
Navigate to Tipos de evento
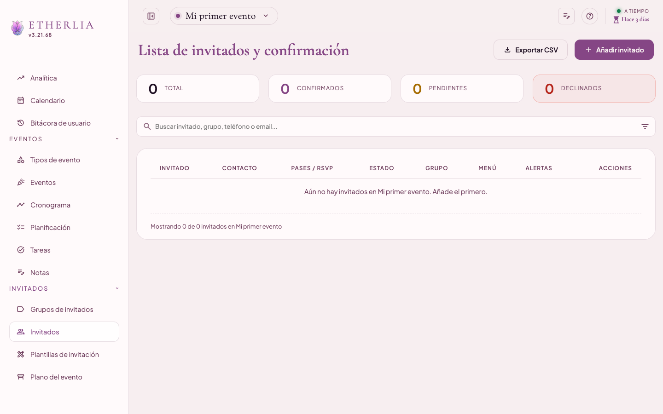64,160
